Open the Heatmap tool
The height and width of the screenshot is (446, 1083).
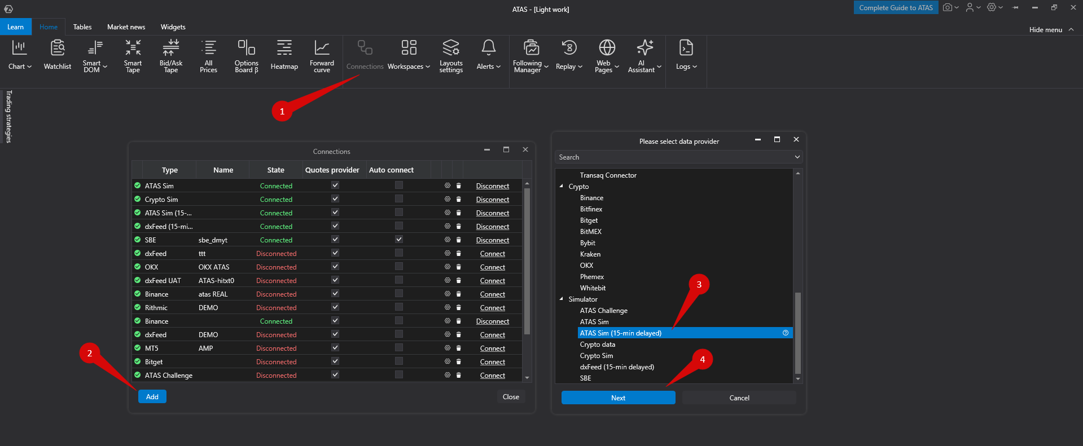284,55
